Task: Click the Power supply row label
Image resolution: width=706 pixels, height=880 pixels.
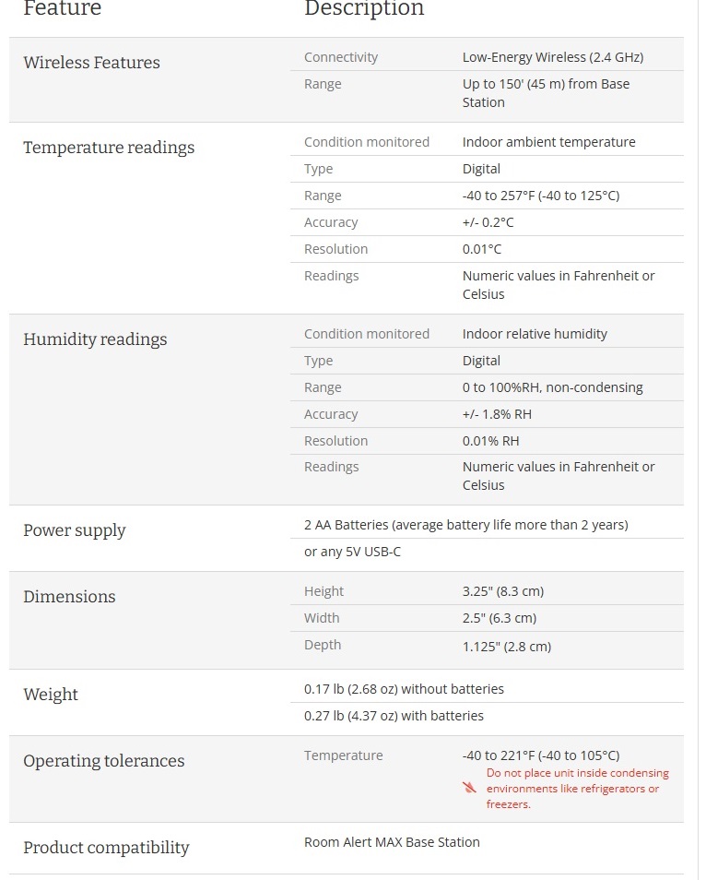Action: click(x=74, y=530)
